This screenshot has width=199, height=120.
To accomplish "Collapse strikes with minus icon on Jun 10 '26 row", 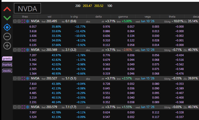I will [x=15, y=21].
